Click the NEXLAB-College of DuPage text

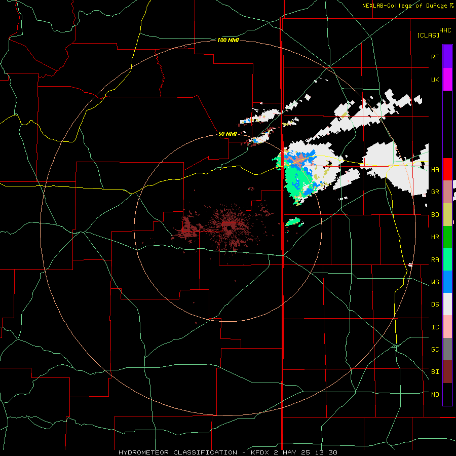(406, 6)
